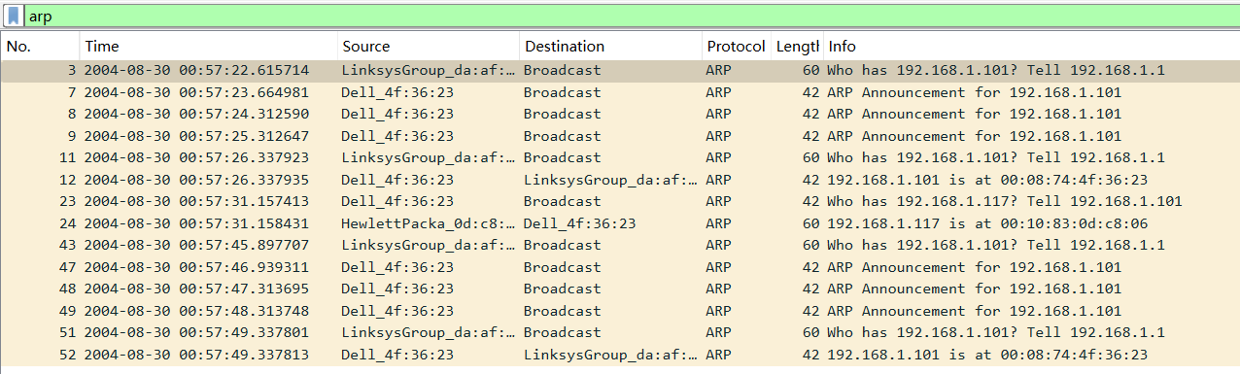1240x374 pixels.
Task: Select packet 43 at 00:57:45.897707
Action: [x=620, y=245]
